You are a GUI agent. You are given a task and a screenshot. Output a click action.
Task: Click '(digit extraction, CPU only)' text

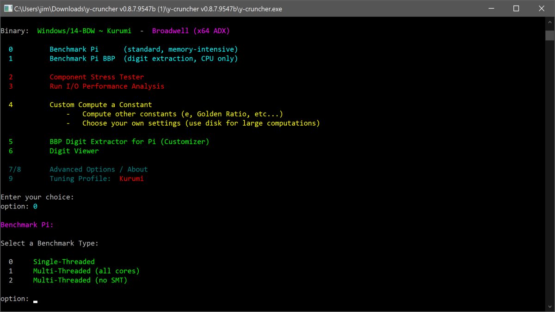tap(181, 59)
